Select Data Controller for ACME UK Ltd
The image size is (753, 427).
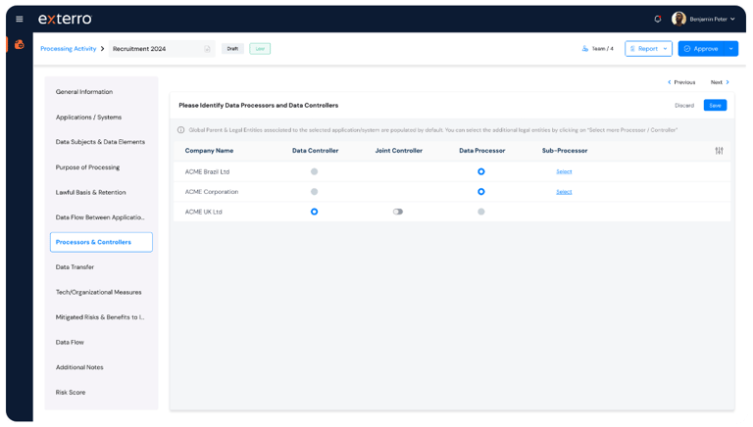coord(314,212)
